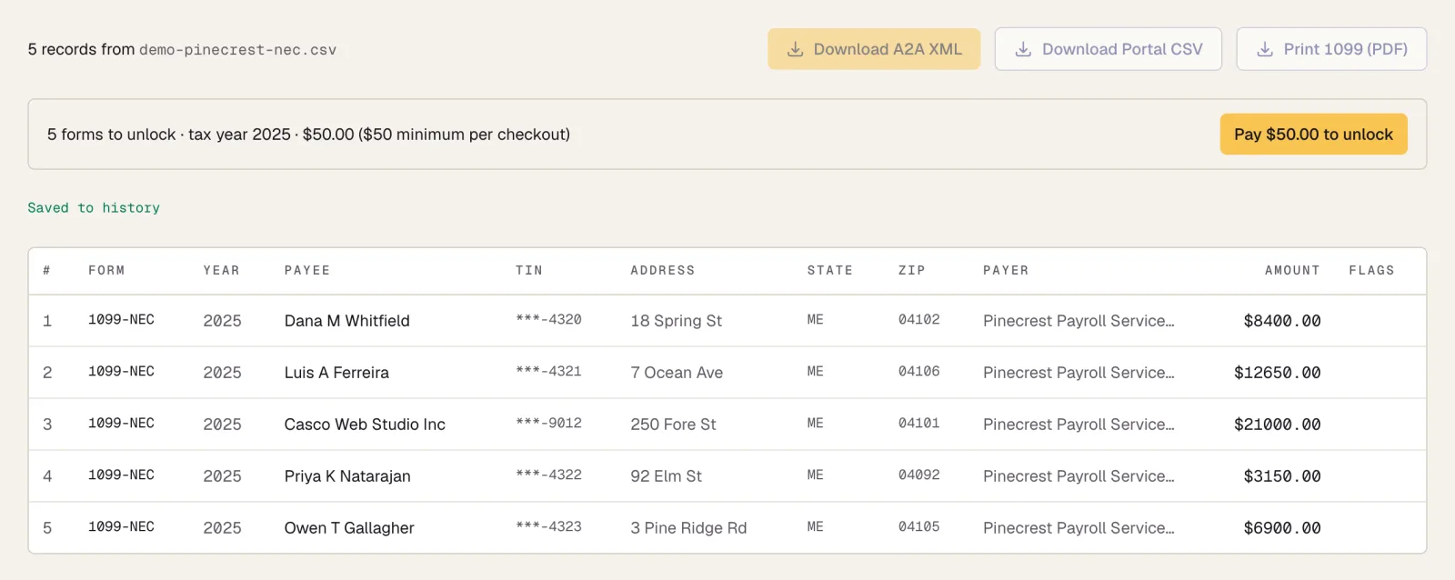Click the amount $21000.00
This screenshot has width=1455, height=580.
tap(1278, 425)
